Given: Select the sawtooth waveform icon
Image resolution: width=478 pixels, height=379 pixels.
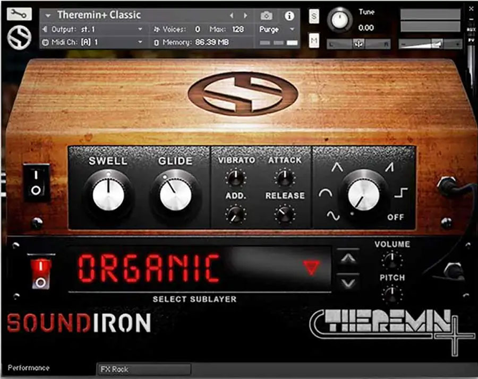Looking at the screenshot, I should [390, 166].
